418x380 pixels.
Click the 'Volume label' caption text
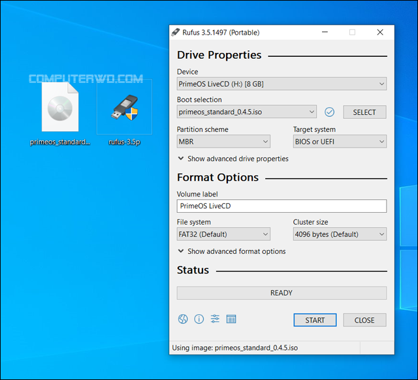pos(197,194)
